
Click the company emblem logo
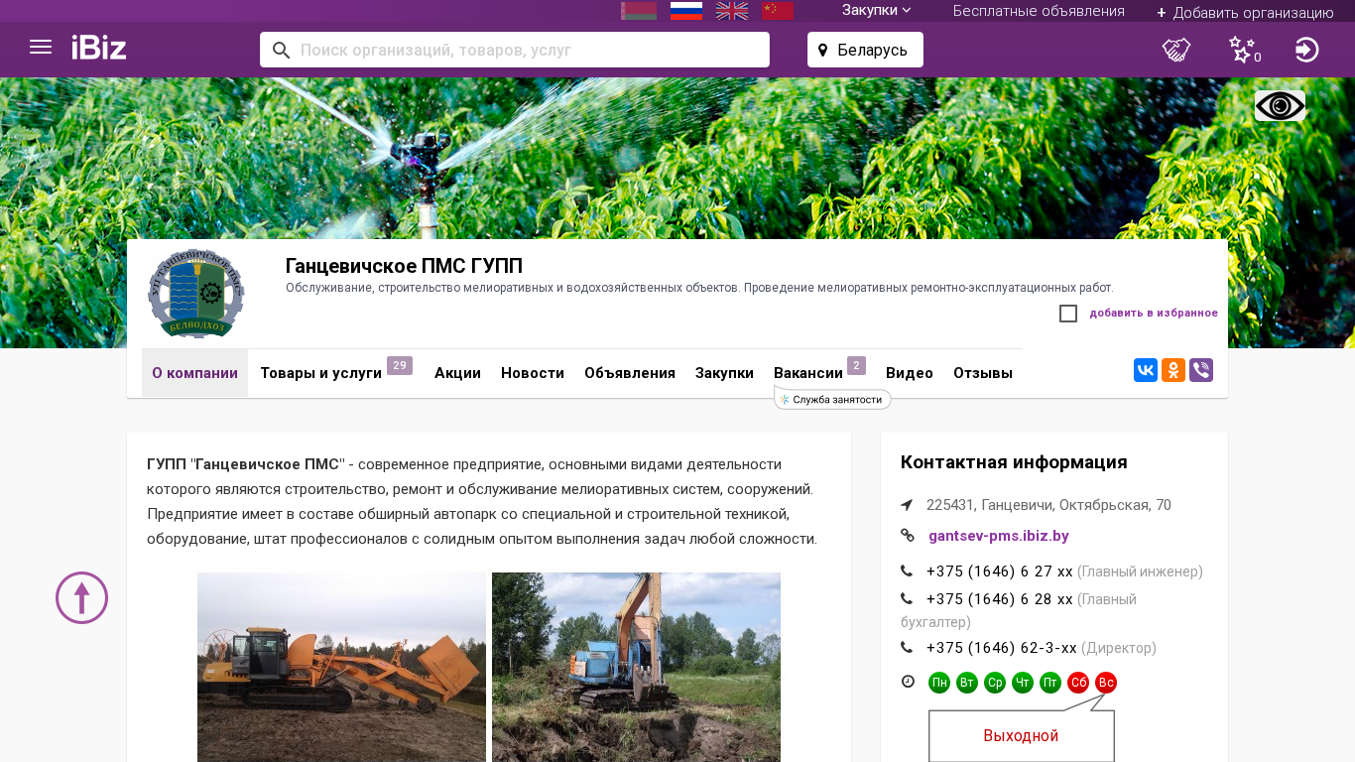(x=196, y=294)
